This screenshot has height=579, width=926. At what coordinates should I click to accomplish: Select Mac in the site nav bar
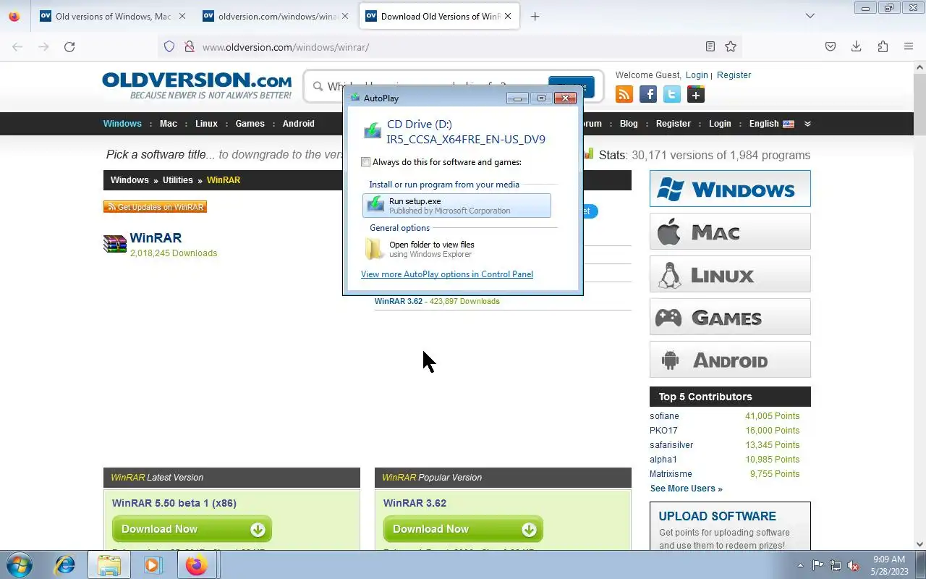click(x=169, y=124)
